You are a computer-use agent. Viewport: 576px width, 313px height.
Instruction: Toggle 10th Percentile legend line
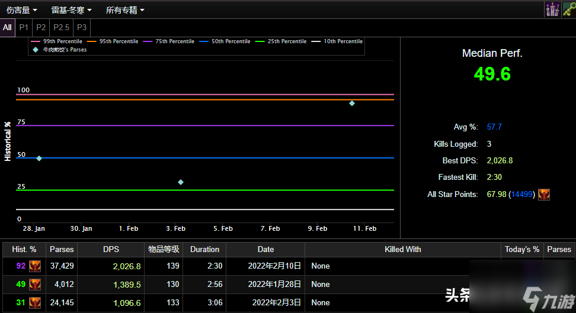(337, 41)
